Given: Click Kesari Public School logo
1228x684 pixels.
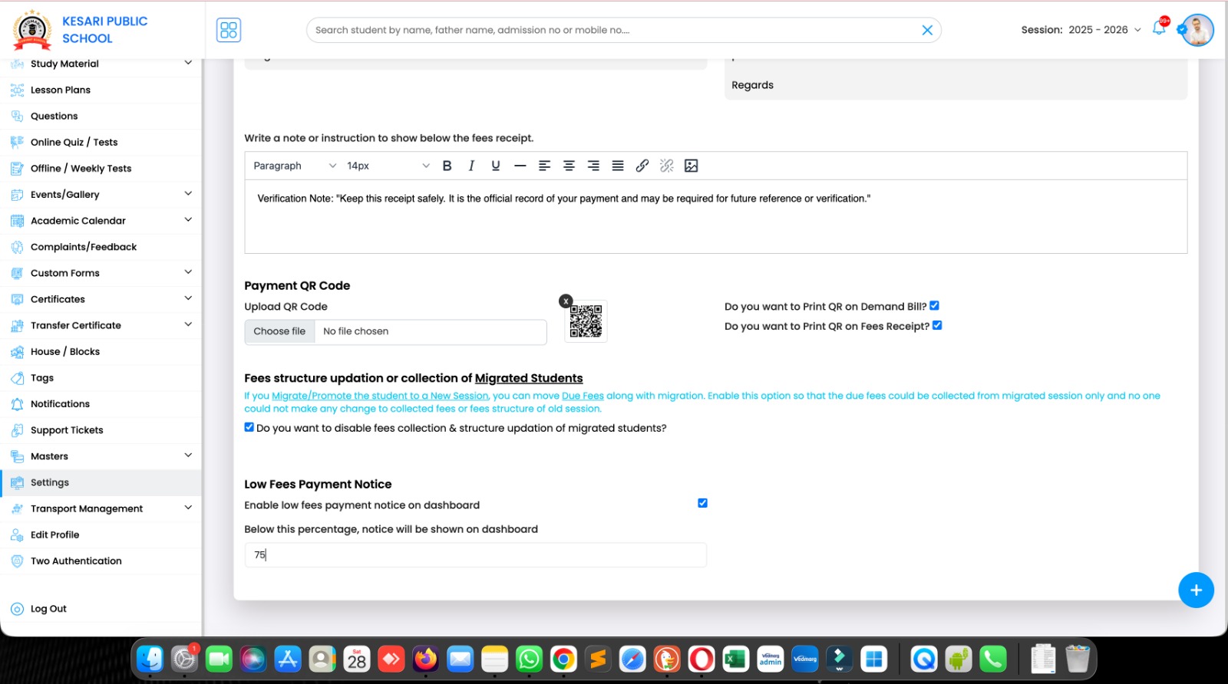Looking at the screenshot, I should (x=32, y=30).
